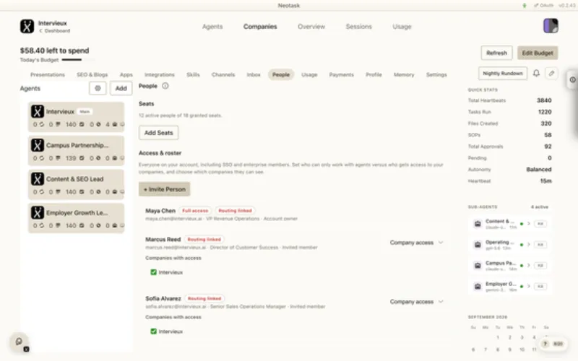
Task: Uncheck Intervieux company for Sofia Alvarez
Action: click(154, 331)
